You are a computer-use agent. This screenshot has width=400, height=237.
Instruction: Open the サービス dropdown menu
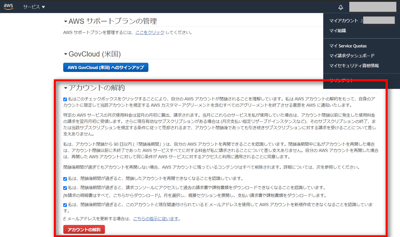point(34,7)
